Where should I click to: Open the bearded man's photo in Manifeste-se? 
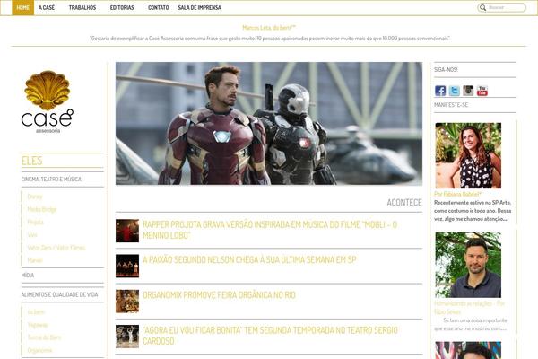468,265
